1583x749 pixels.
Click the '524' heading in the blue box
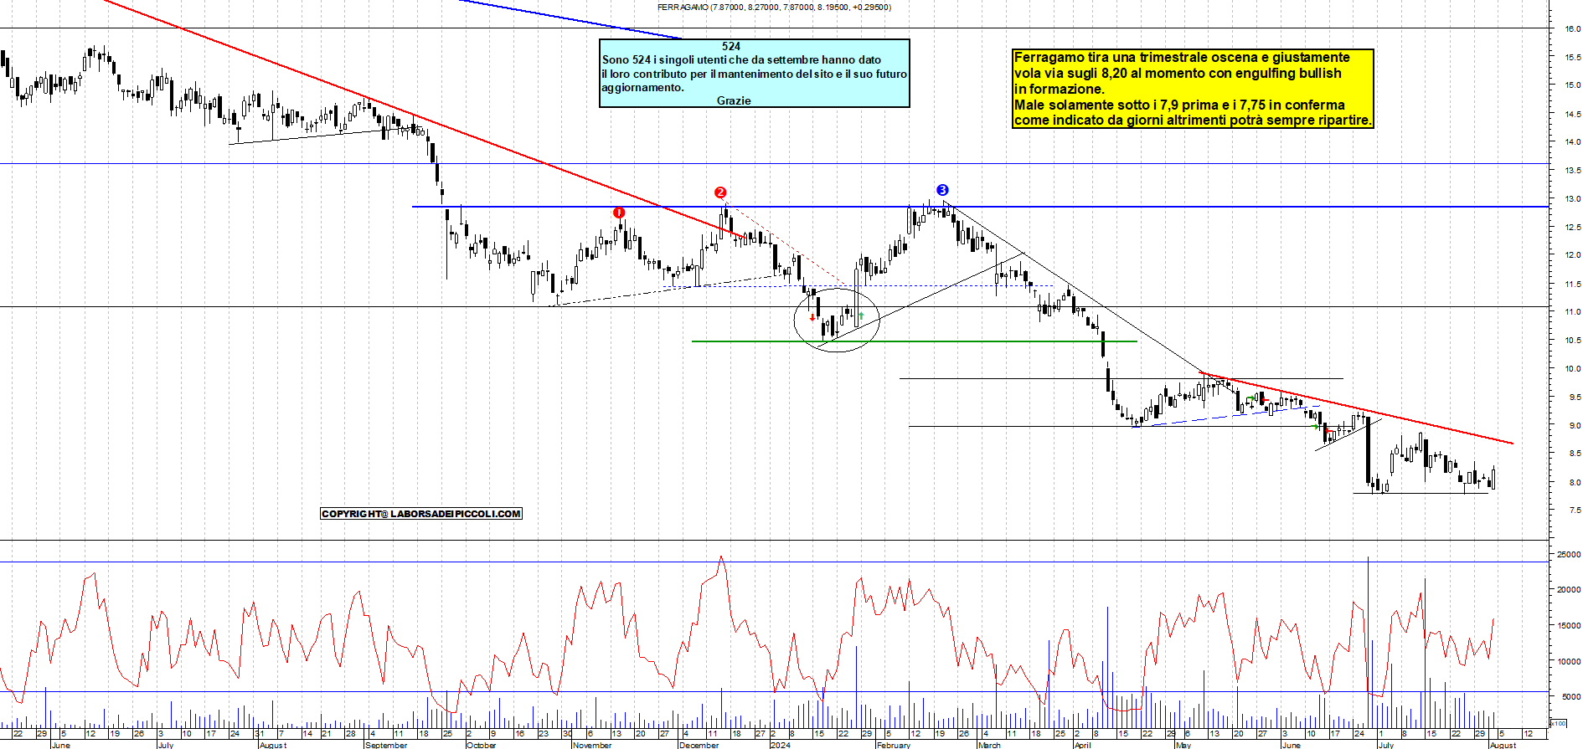[731, 47]
